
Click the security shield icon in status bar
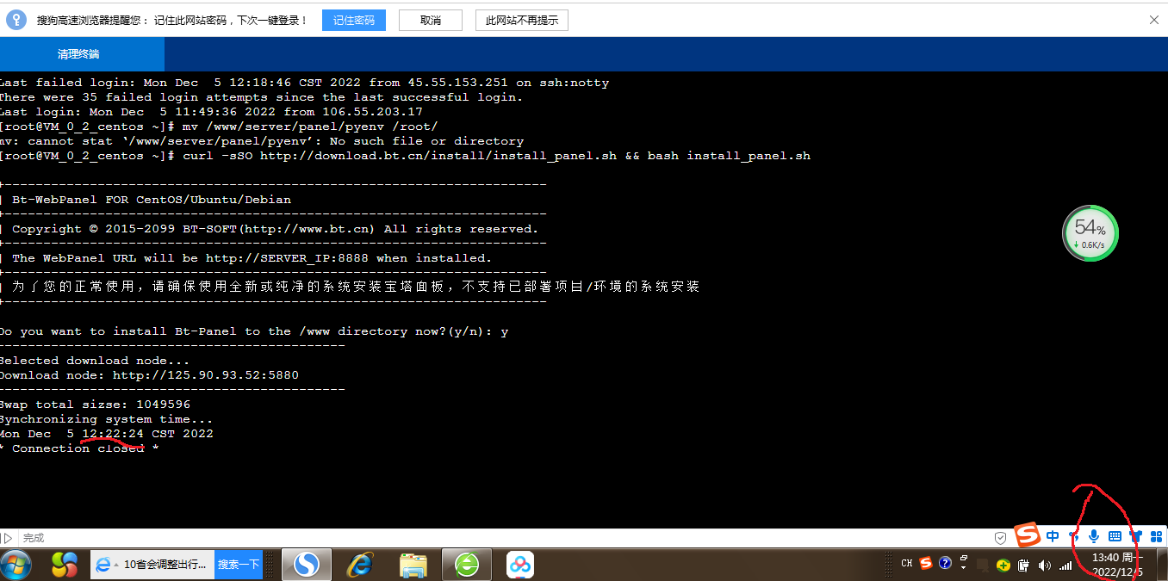coord(1000,538)
